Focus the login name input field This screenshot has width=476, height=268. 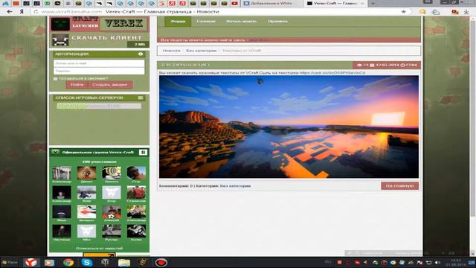[99, 63]
